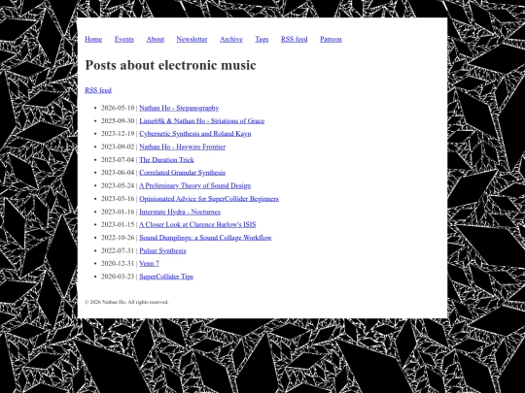525x393 pixels.
Task: Visit the Newsletter navigation link
Action: 192,39
